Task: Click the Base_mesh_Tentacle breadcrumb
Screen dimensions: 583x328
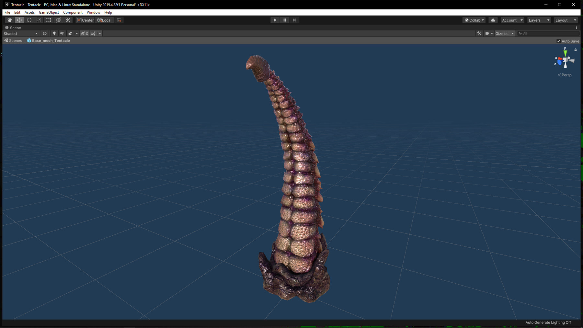Action: tap(51, 40)
